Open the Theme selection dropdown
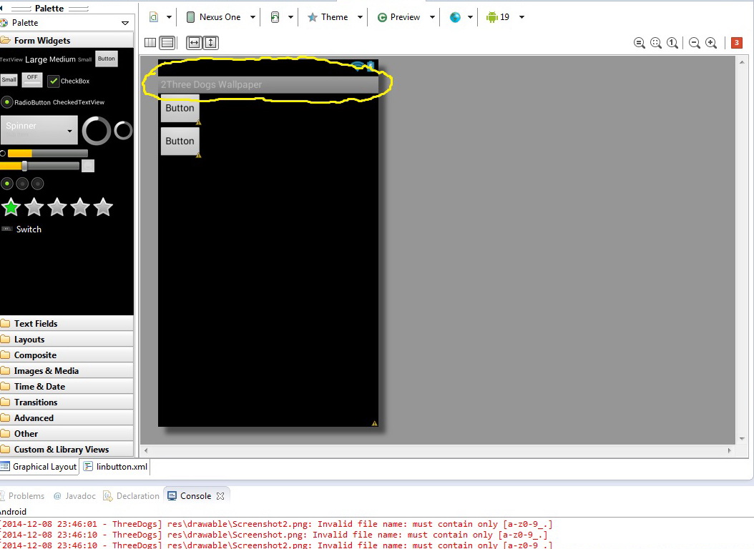 tap(360, 17)
